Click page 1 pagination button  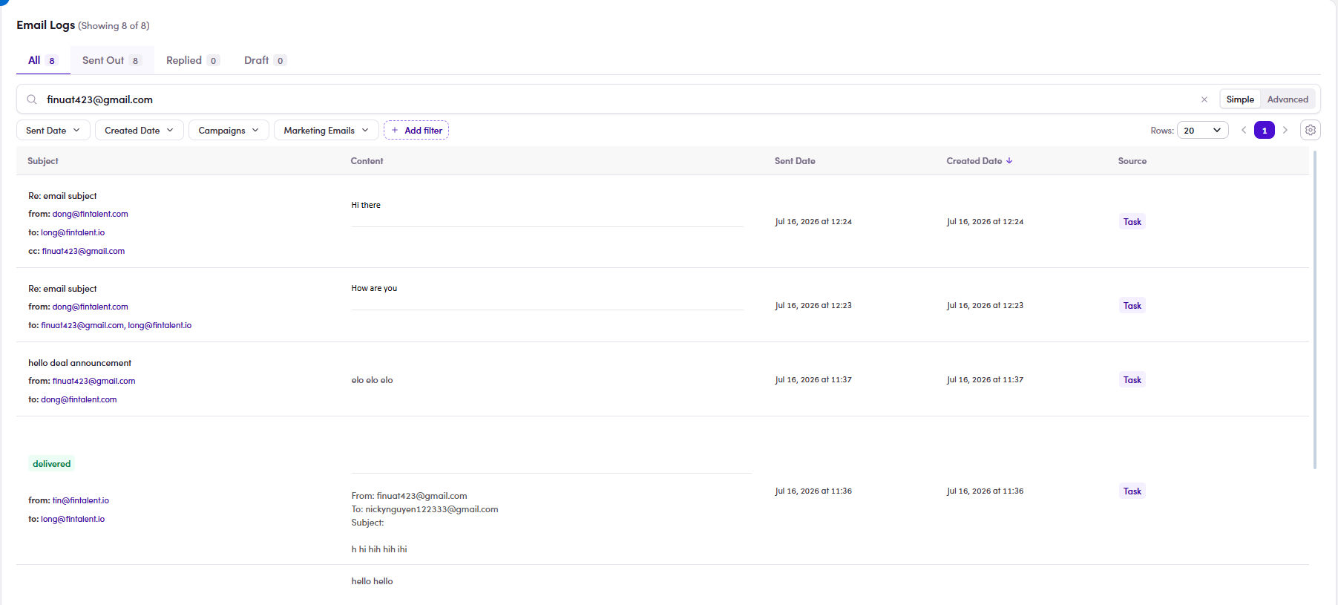point(1265,130)
